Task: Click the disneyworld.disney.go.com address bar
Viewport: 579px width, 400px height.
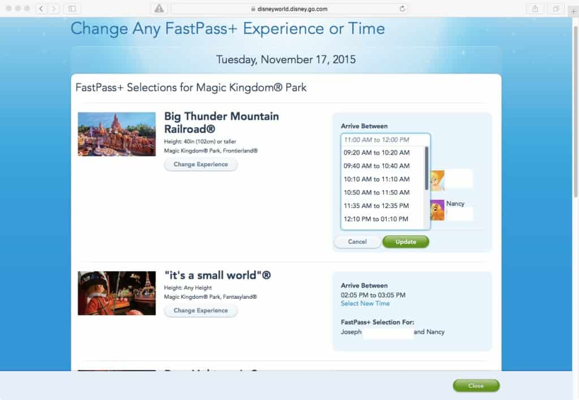Action: pyautogui.click(x=289, y=9)
